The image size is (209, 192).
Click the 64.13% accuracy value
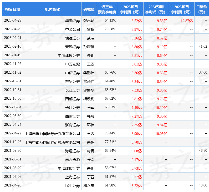(x=110, y=20)
